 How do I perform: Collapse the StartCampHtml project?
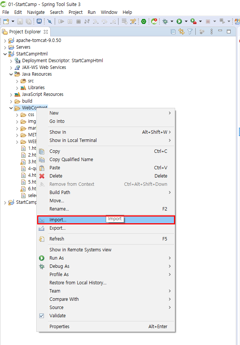(x=5, y=54)
